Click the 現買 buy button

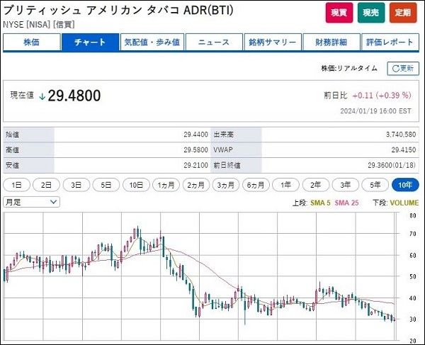click(339, 13)
